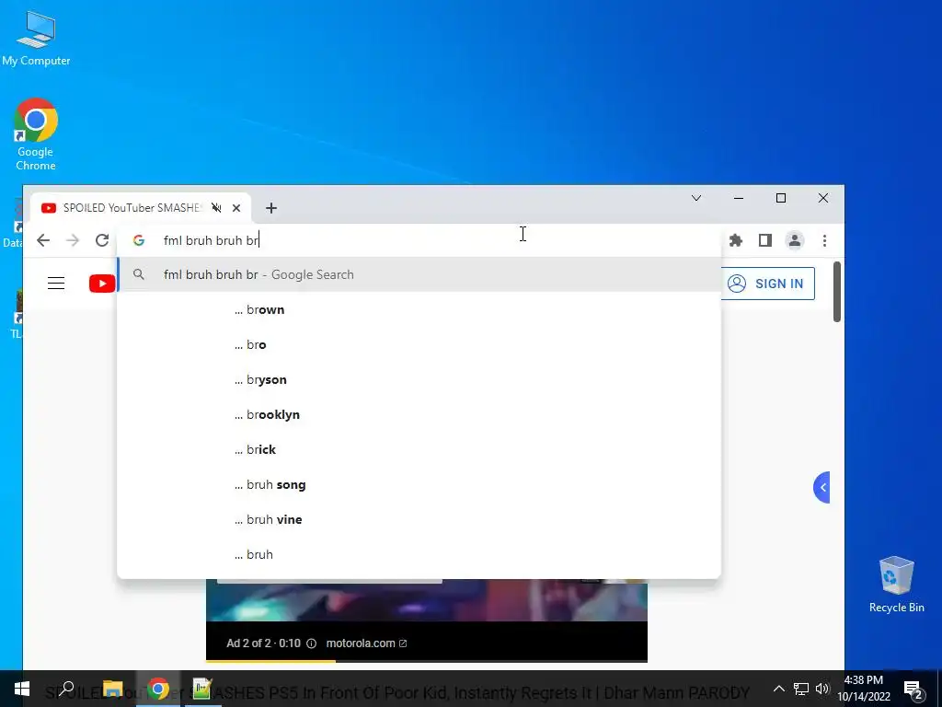The width and height of the screenshot is (942, 707).
Task: Click the video ad progress bar
Action: pyautogui.click(x=427, y=661)
